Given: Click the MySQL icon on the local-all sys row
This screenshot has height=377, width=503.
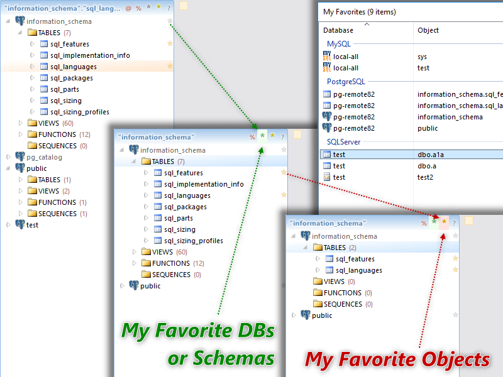Looking at the screenshot, I should [x=327, y=56].
